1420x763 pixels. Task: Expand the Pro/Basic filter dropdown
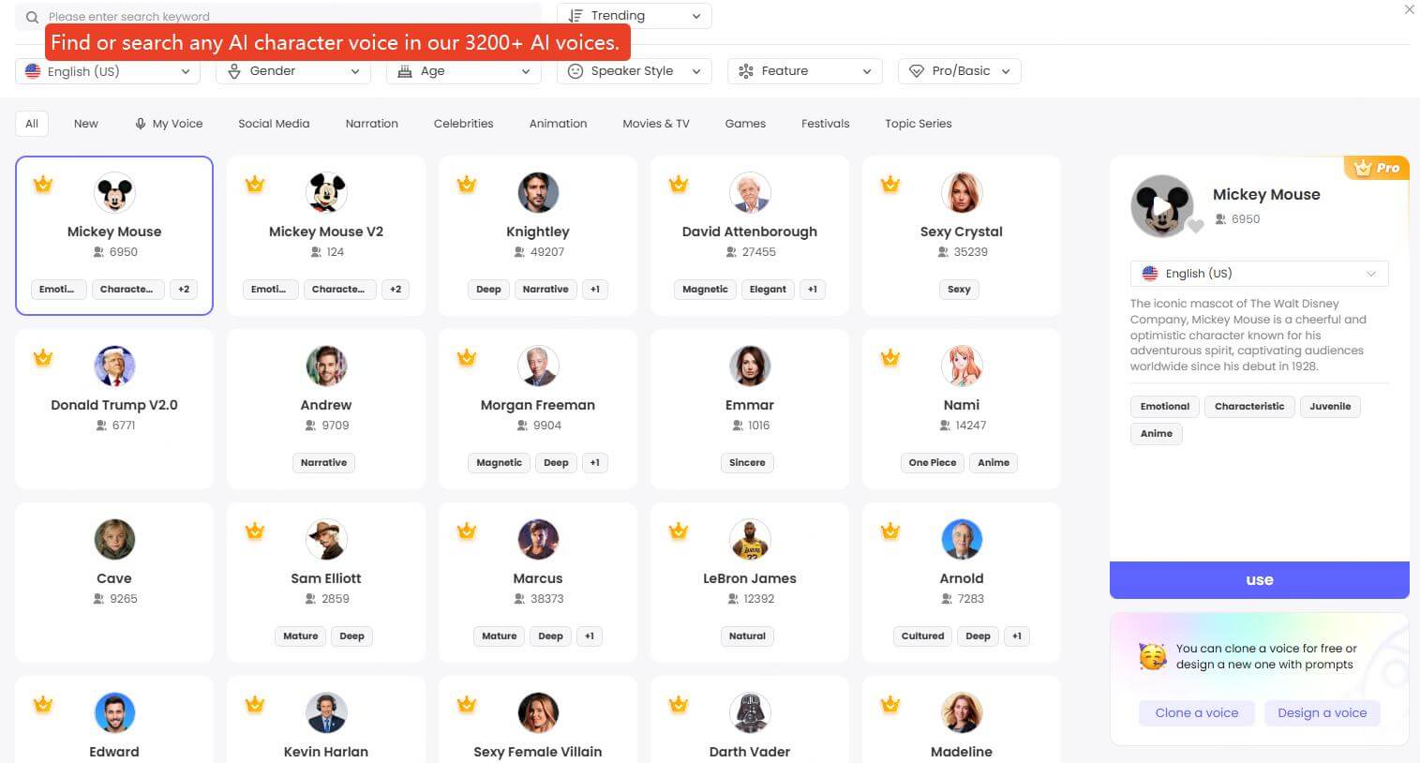pyautogui.click(x=960, y=71)
